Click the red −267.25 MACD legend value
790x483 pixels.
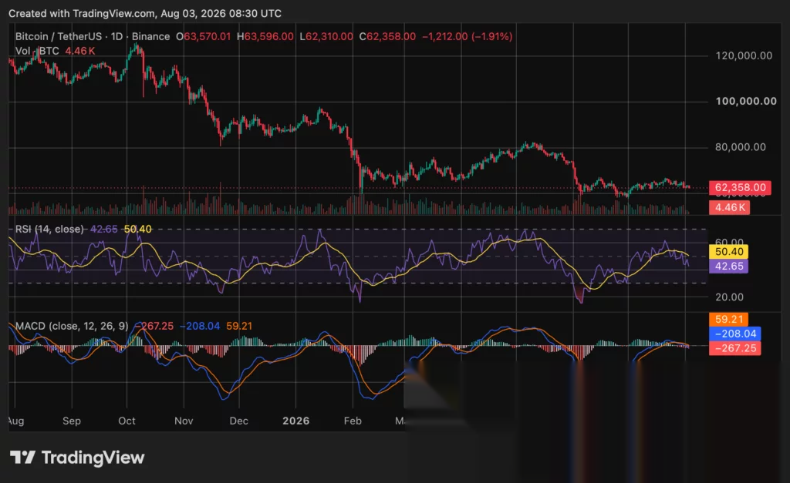(154, 326)
